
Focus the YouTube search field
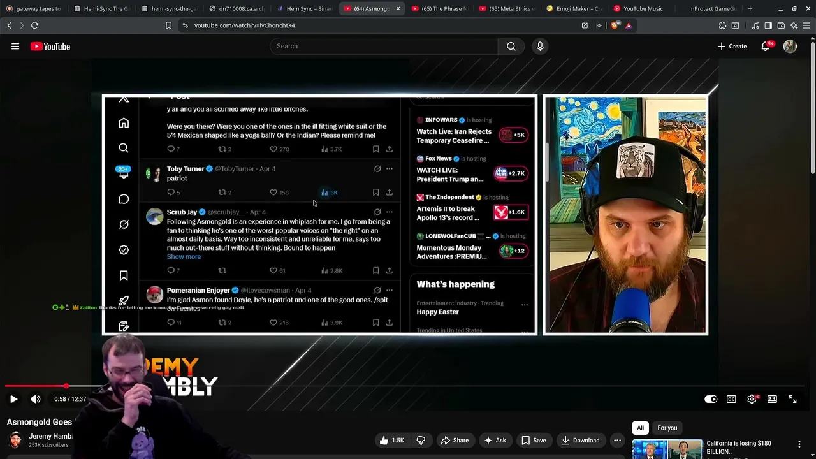[x=384, y=46]
